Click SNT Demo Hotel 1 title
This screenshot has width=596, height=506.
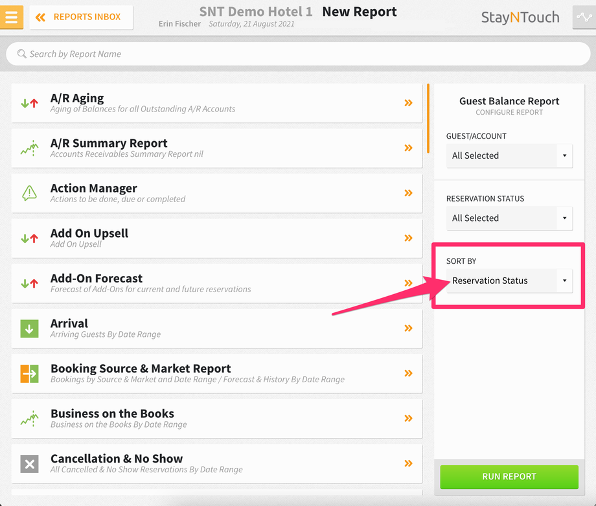[x=256, y=12]
